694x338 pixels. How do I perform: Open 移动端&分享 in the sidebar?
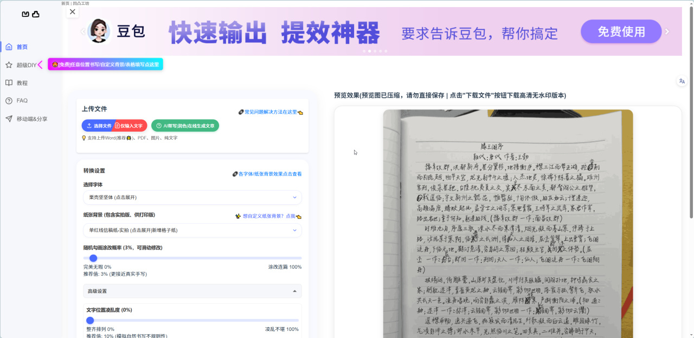32,119
